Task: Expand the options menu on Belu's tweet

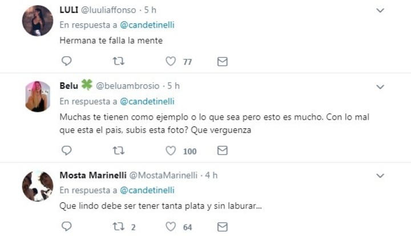Action: (381, 87)
